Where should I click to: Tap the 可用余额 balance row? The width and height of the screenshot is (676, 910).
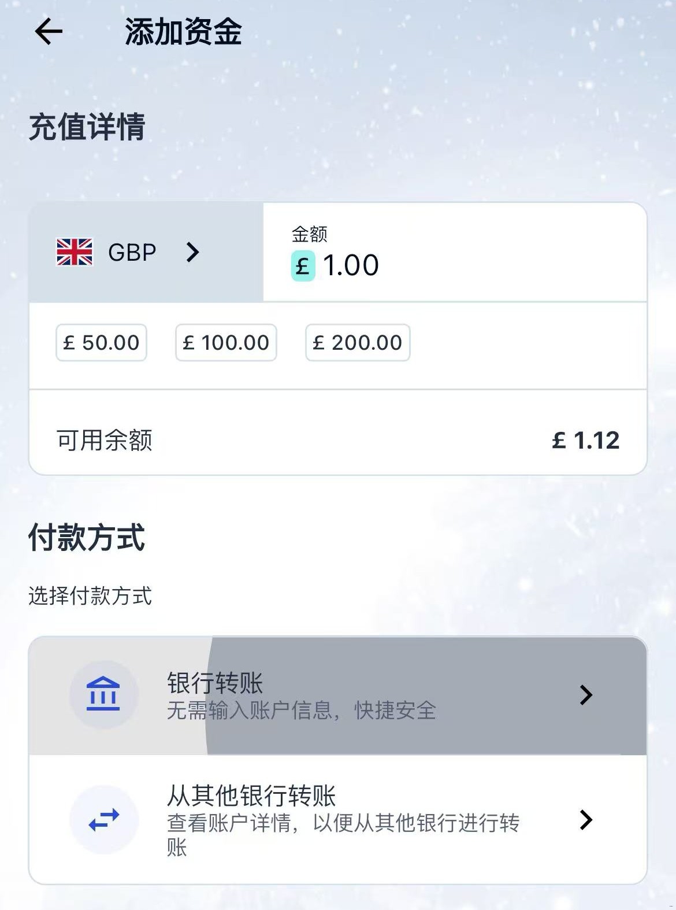click(x=338, y=441)
